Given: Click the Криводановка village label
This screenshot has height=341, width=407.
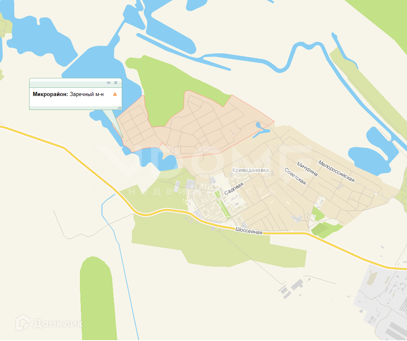Looking at the screenshot, I should click(250, 170).
